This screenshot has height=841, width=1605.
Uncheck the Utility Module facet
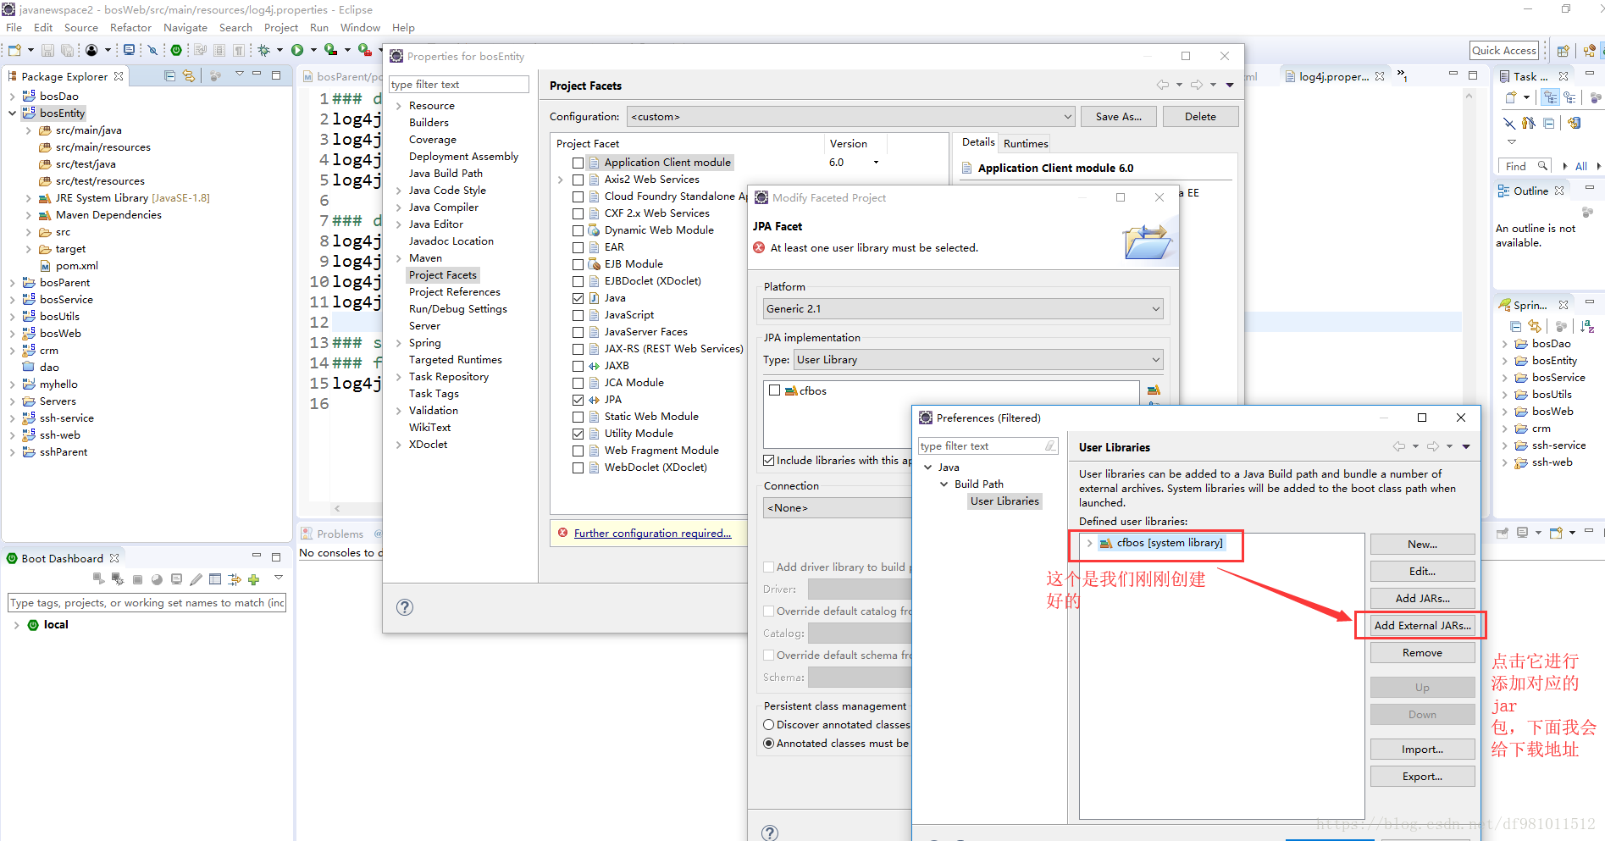[578, 434]
